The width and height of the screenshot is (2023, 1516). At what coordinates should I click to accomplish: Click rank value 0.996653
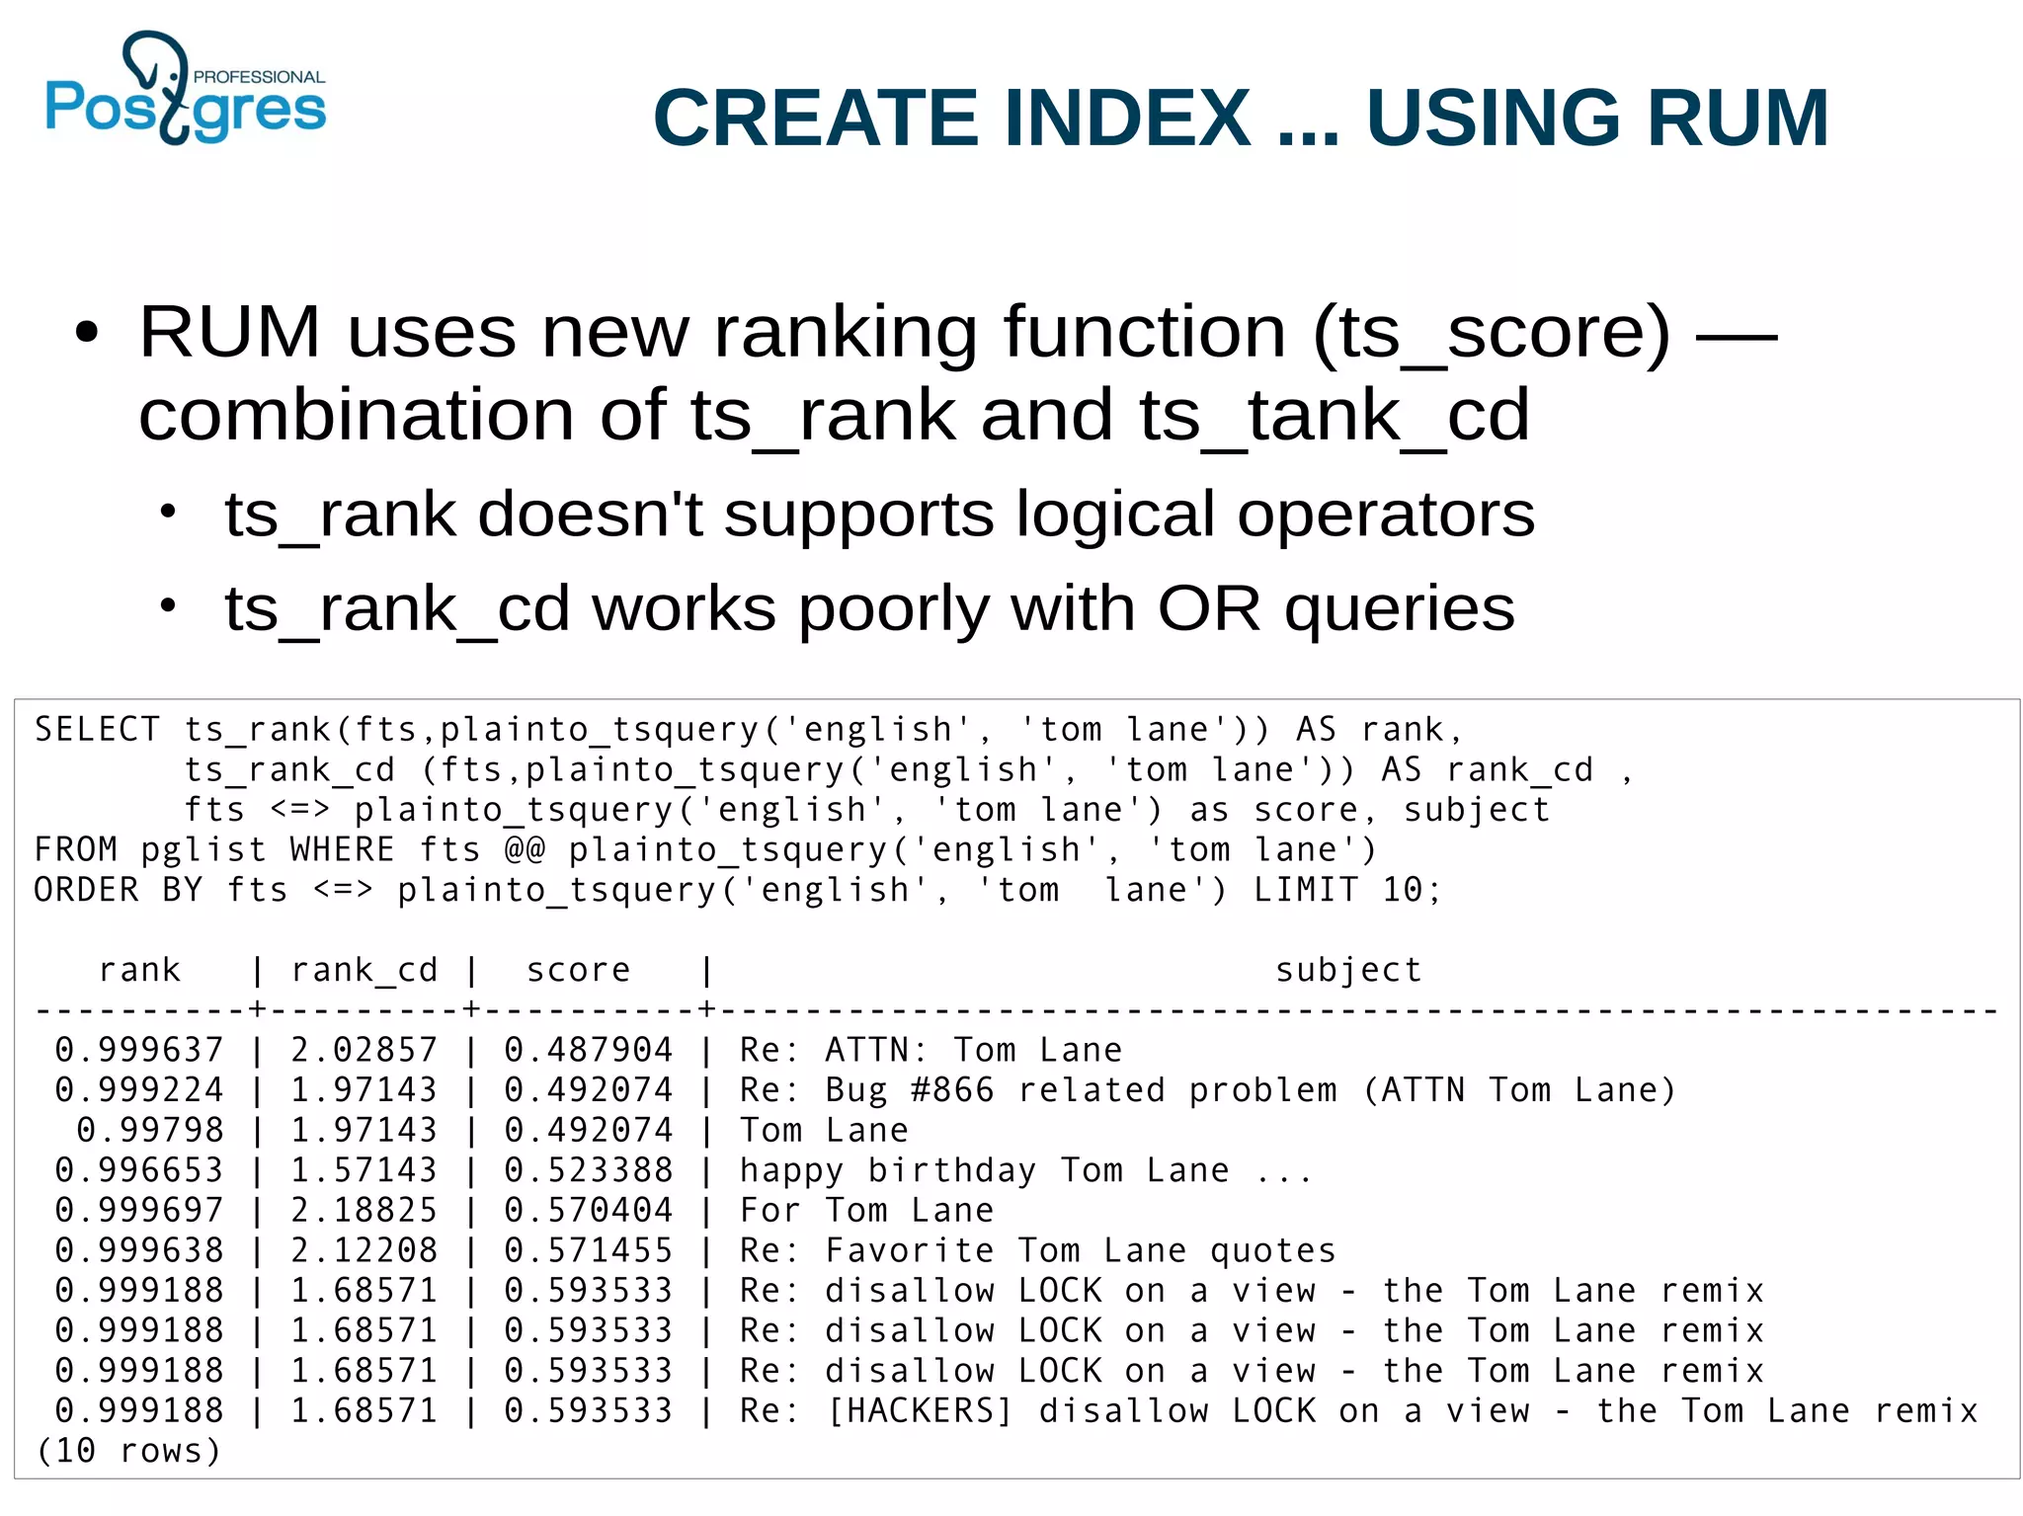pyautogui.click(x=138, y=1170)
